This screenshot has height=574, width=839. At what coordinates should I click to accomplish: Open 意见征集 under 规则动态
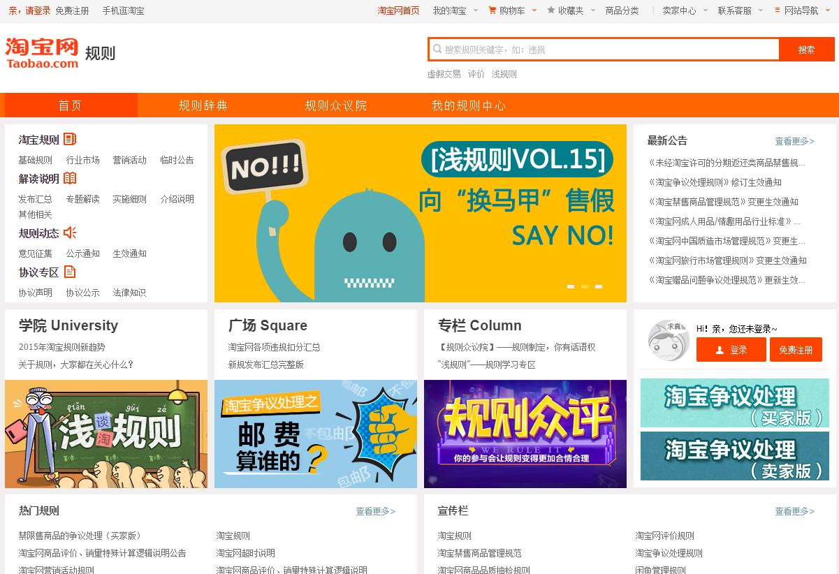point(36,253)
